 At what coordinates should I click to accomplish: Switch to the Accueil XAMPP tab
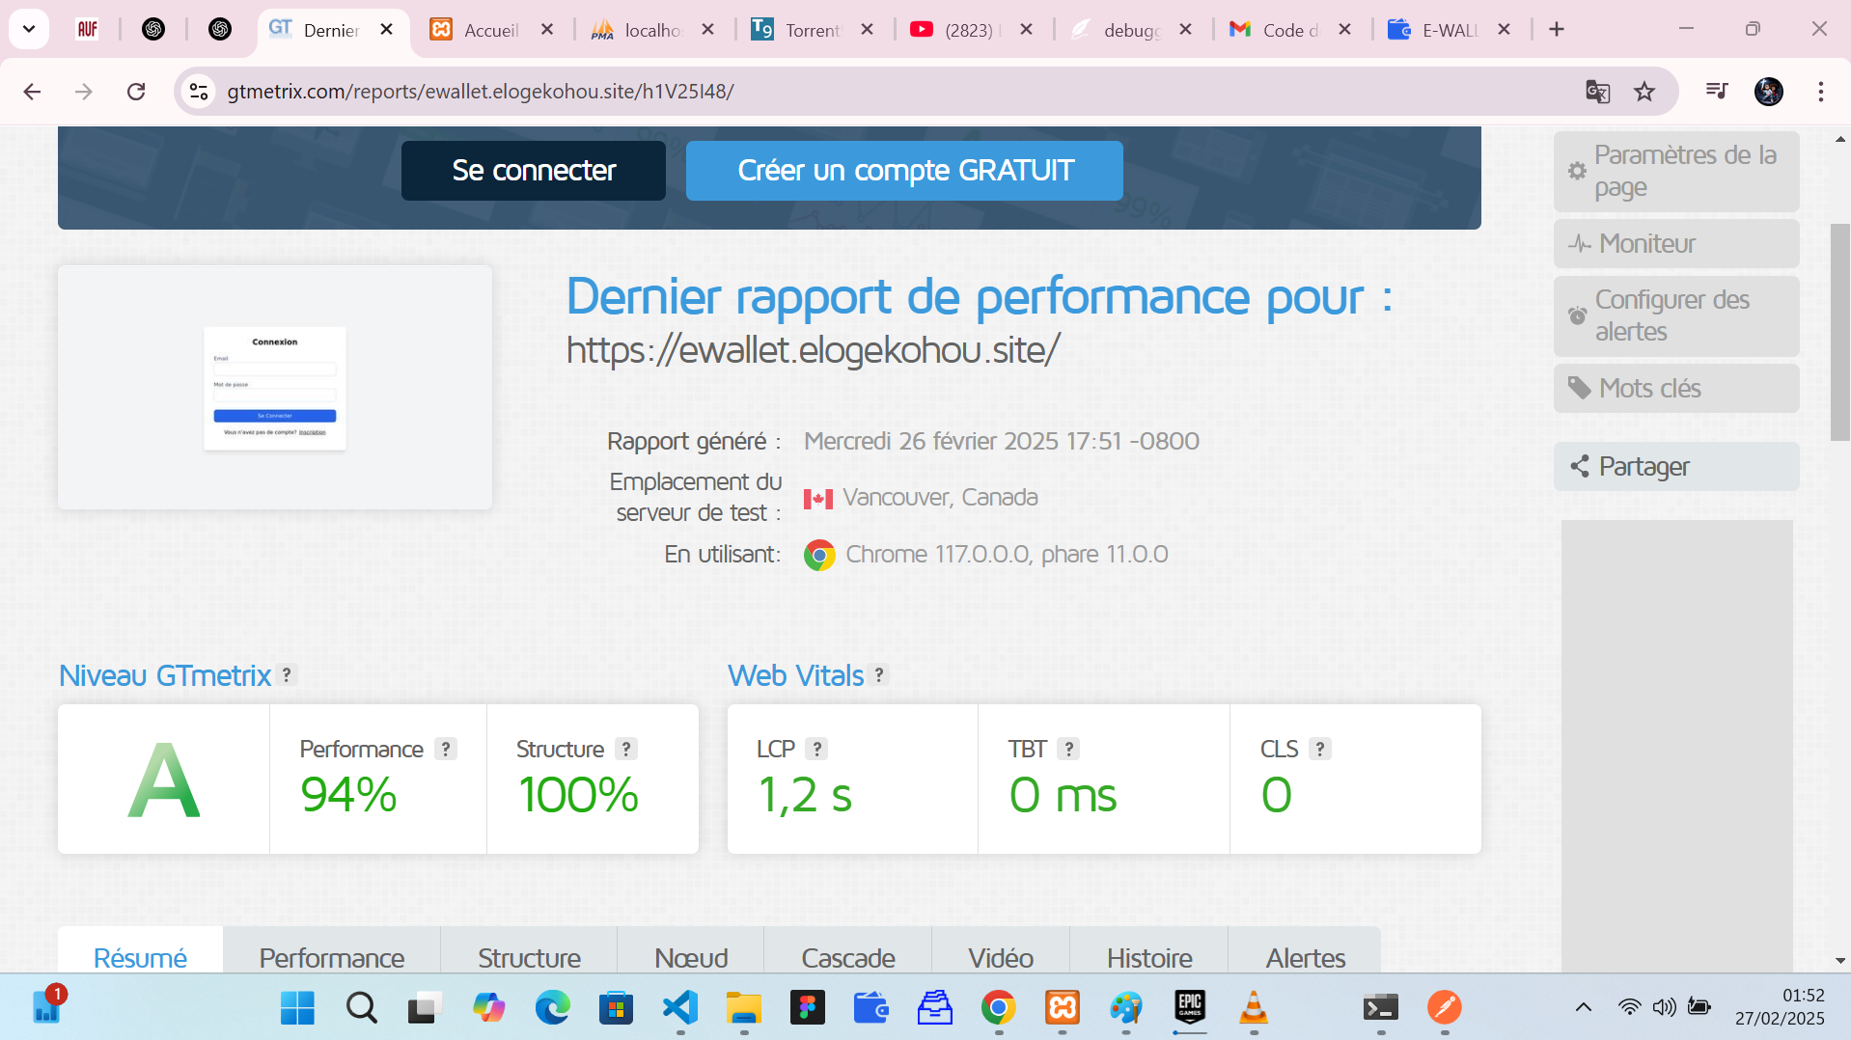point(491,30)
